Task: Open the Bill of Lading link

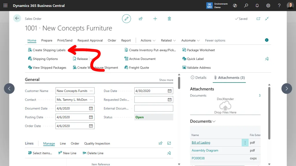Action: point(201,143)
